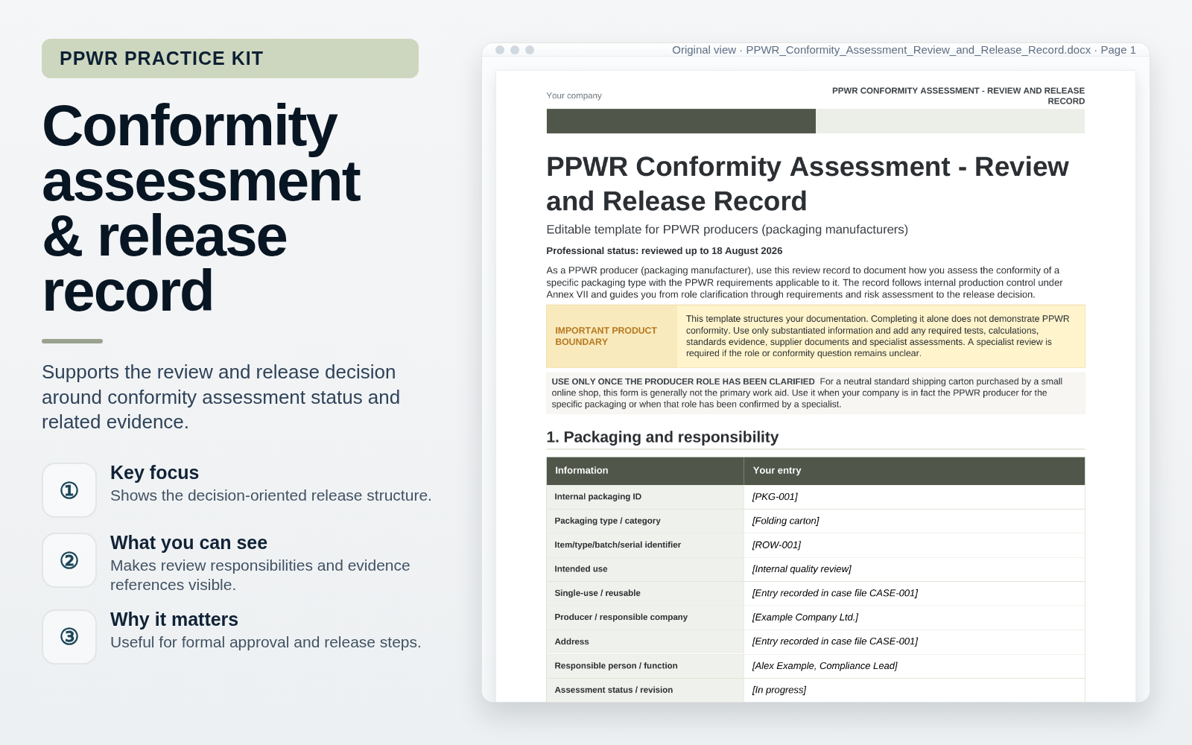The height and width of the screenshot is (745, 1192).
Task: Select the [Folding carton] entry cell
Action: click(914, 521)
